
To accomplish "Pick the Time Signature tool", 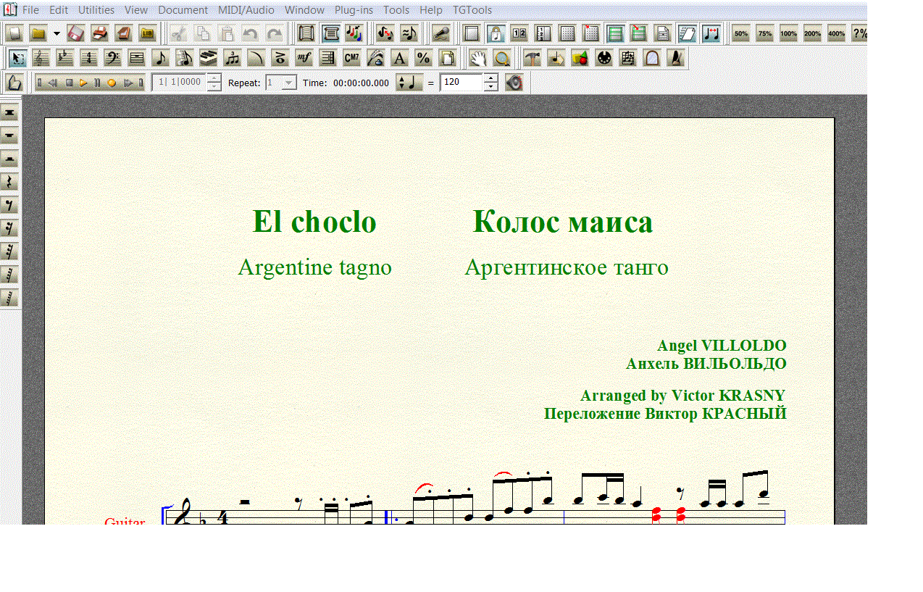I will 89,58.
